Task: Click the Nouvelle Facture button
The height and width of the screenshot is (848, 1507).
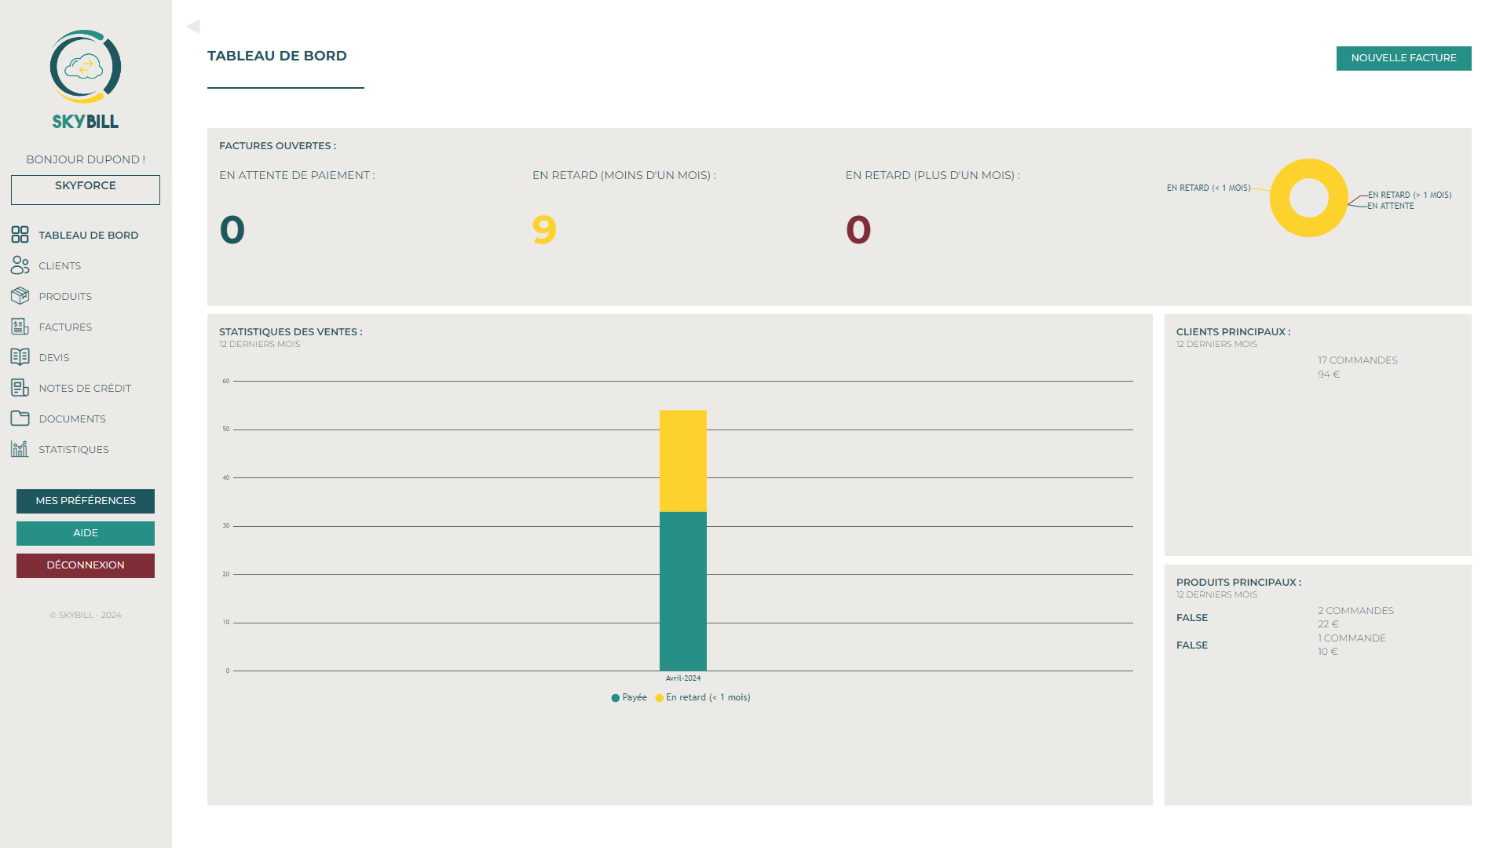Action: click(1403, 58)
